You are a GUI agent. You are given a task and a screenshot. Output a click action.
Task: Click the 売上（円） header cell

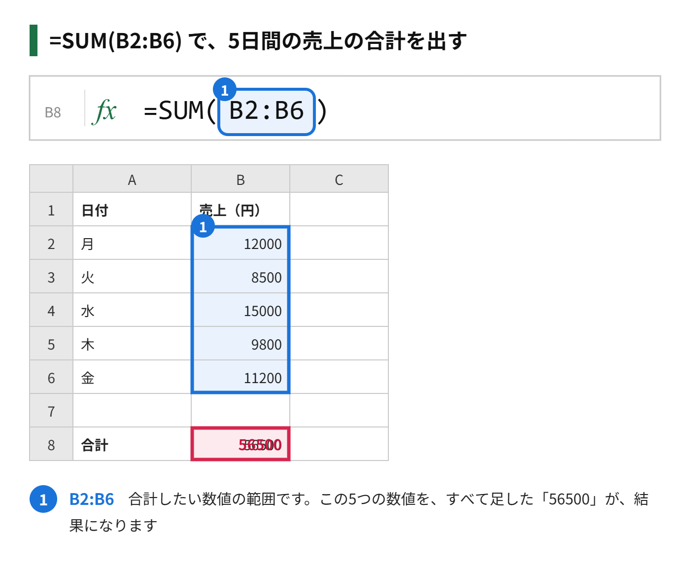pos(241,210)
